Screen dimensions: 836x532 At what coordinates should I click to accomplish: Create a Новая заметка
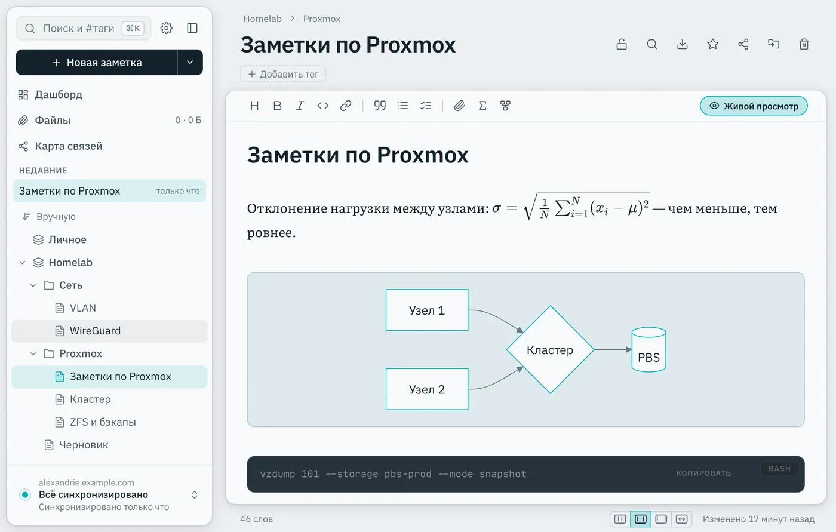click(x=97, y=63)
